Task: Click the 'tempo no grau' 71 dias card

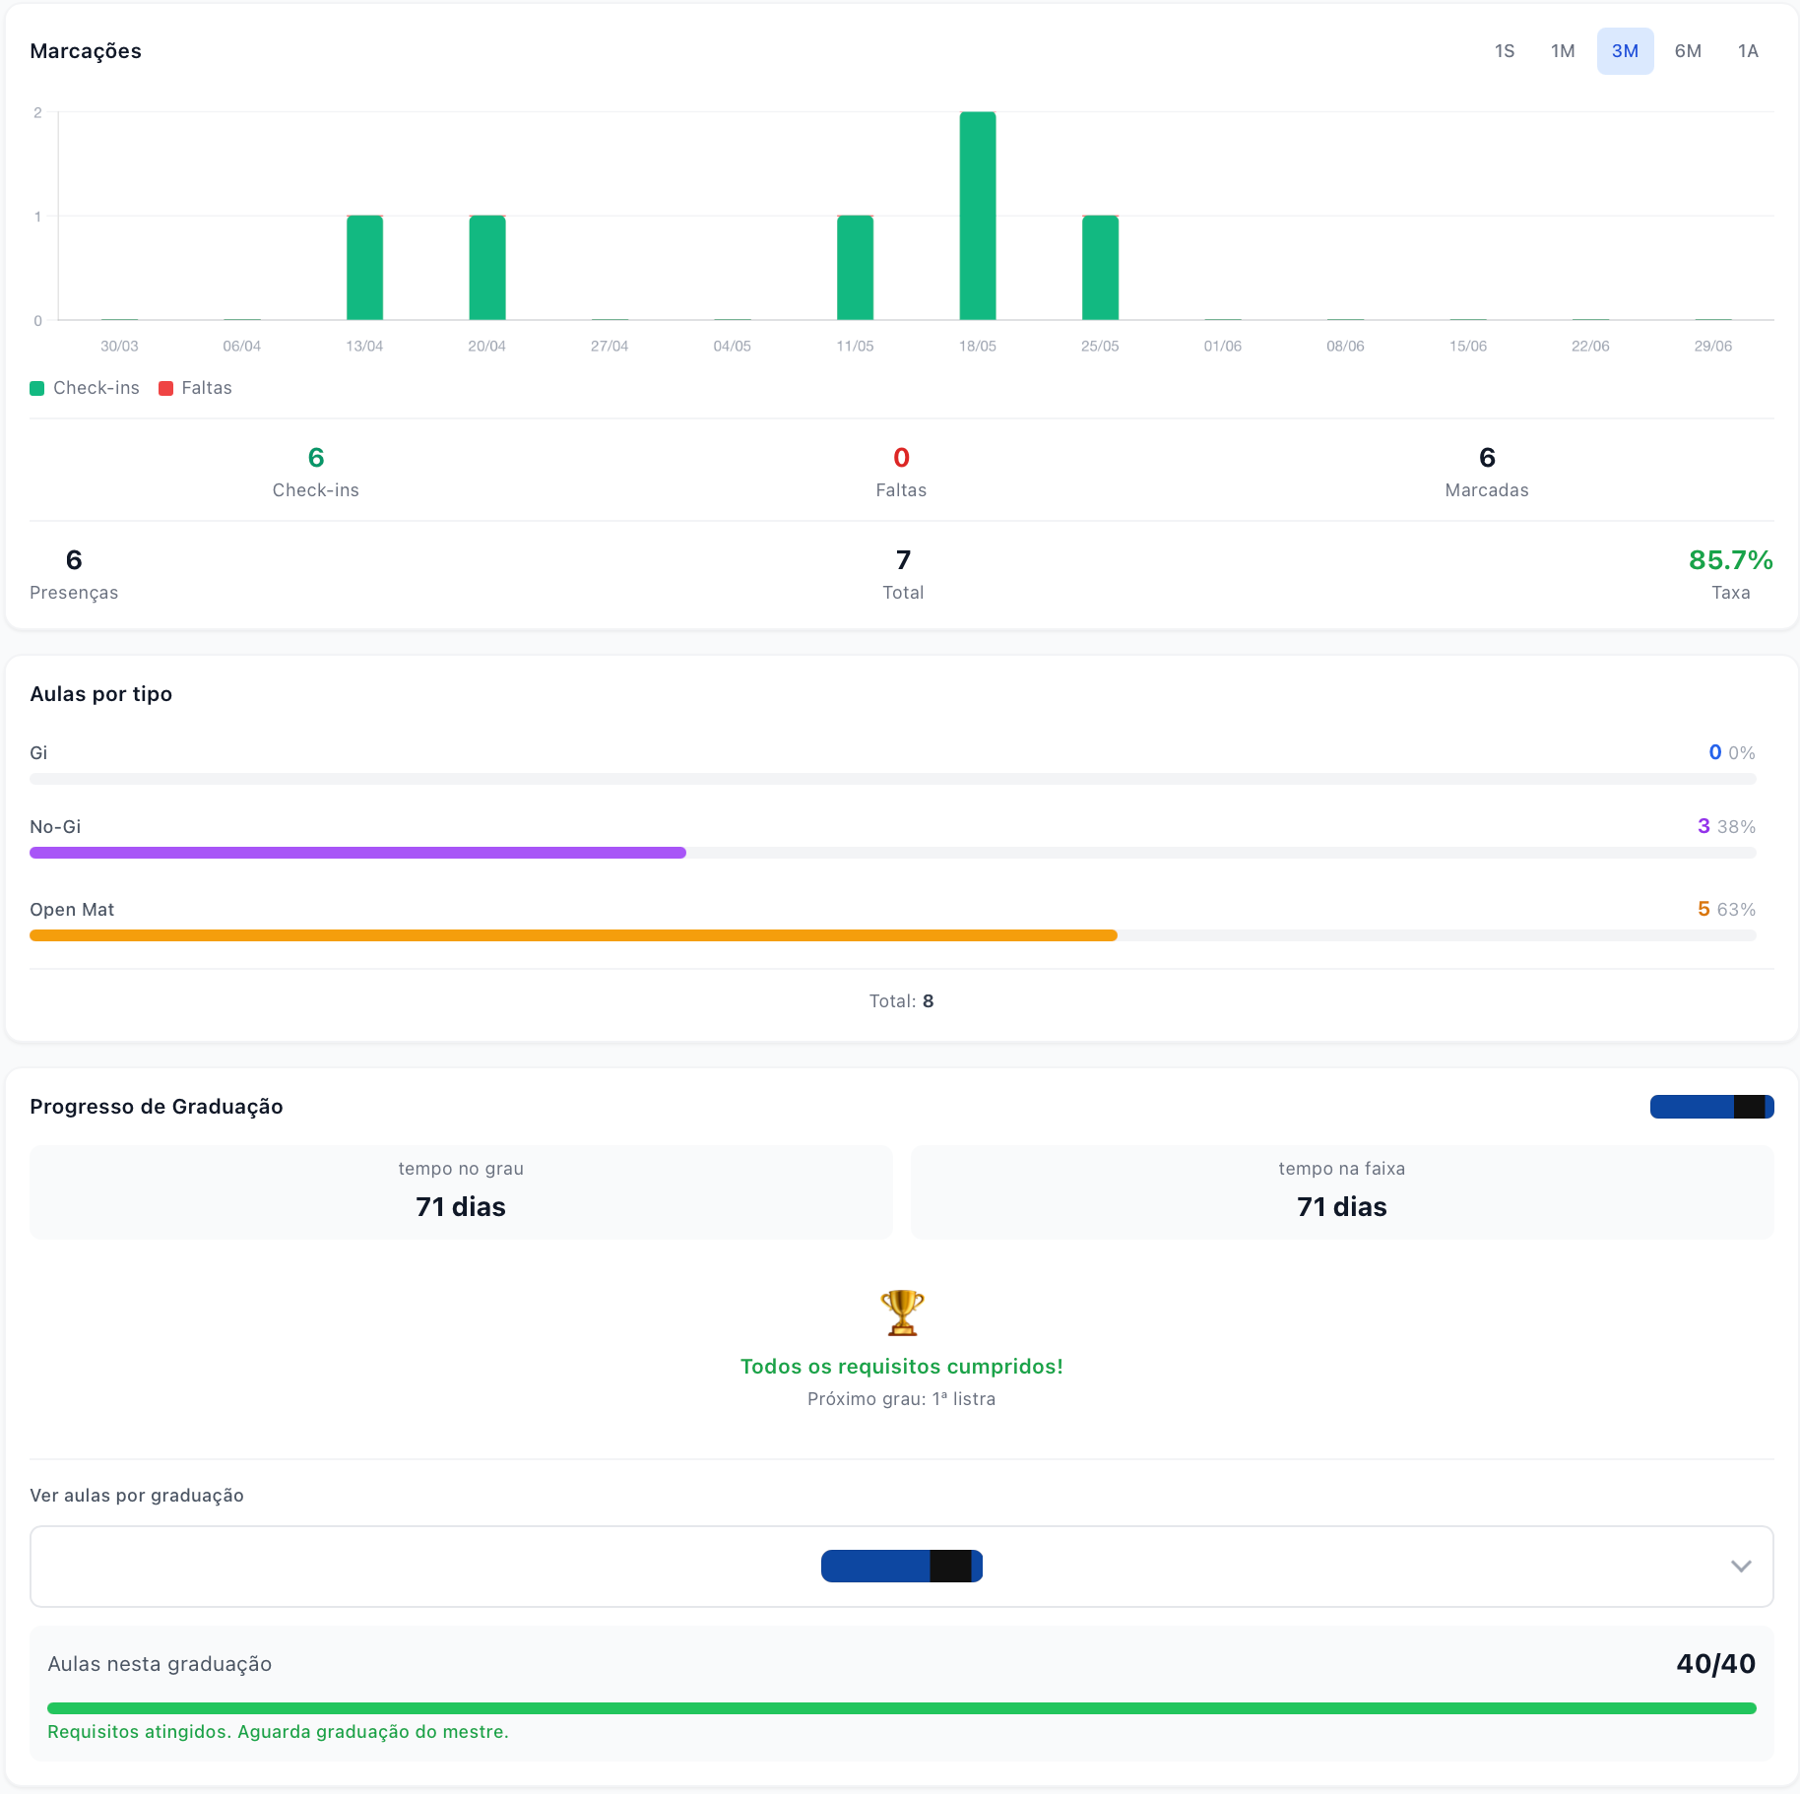Action: [461, 1192]
